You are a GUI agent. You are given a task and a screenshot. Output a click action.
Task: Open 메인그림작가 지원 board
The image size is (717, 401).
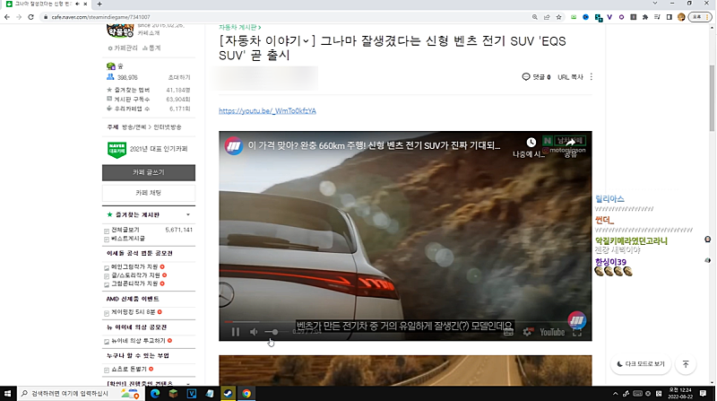click(x=134, y=266)
